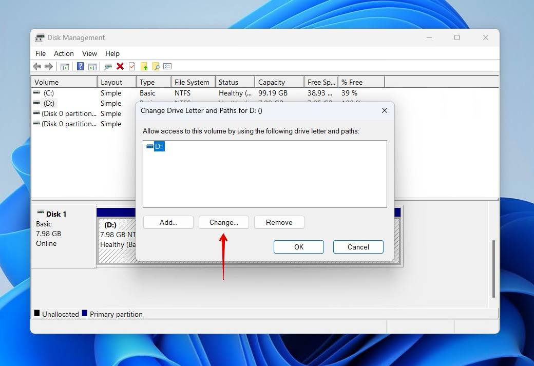Click the 99.19 GB capacity cell
This screenshot has width=534, height=366.
pos(273,93)
